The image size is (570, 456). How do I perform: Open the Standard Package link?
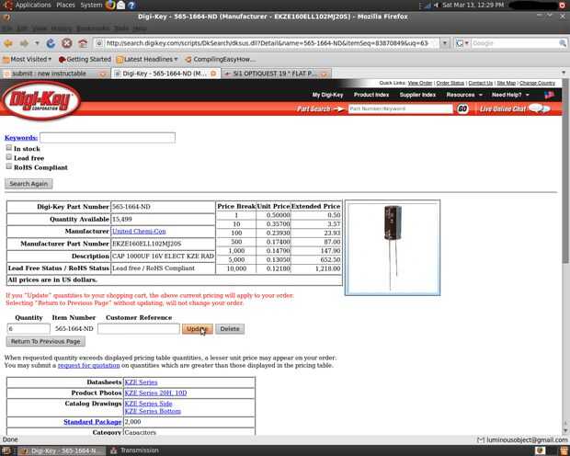coord(92,422)
